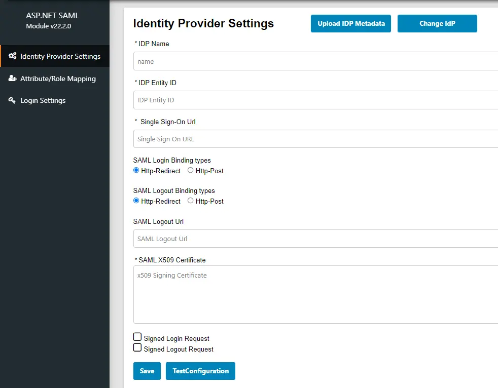This screenshot has height=388, width=498.
Task: Click the SAML Login Binding types label
Action: coord(172,160)
